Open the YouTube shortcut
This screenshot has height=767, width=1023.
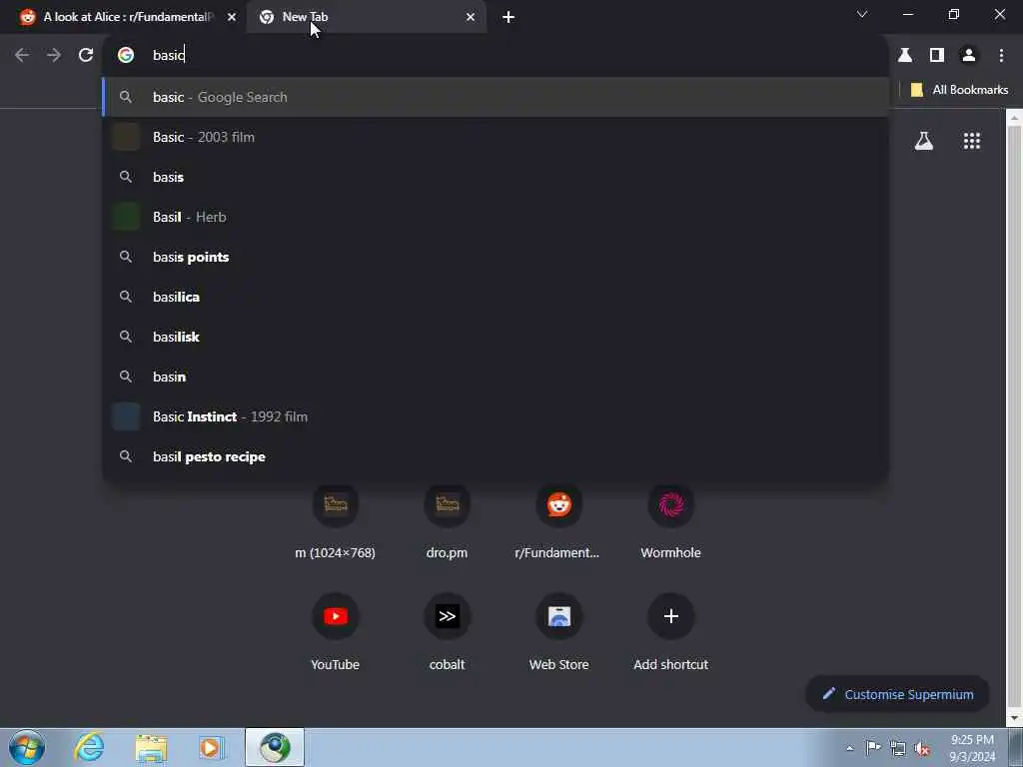(336, 616)
